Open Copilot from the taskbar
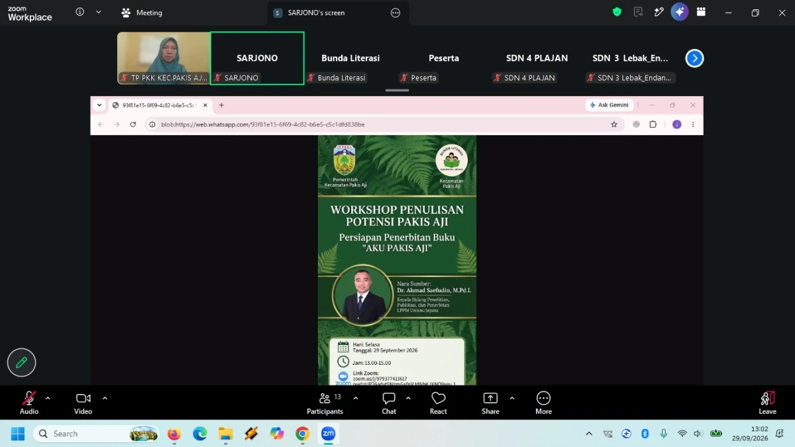 [x=277, y=434]
